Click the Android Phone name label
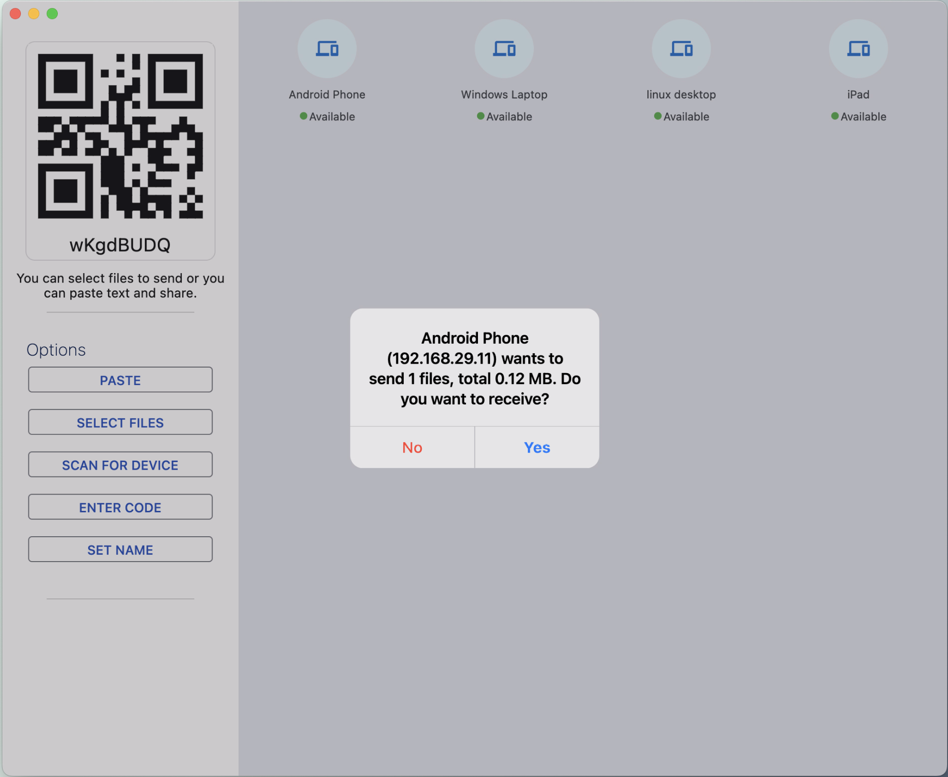 tap(327, 94)
